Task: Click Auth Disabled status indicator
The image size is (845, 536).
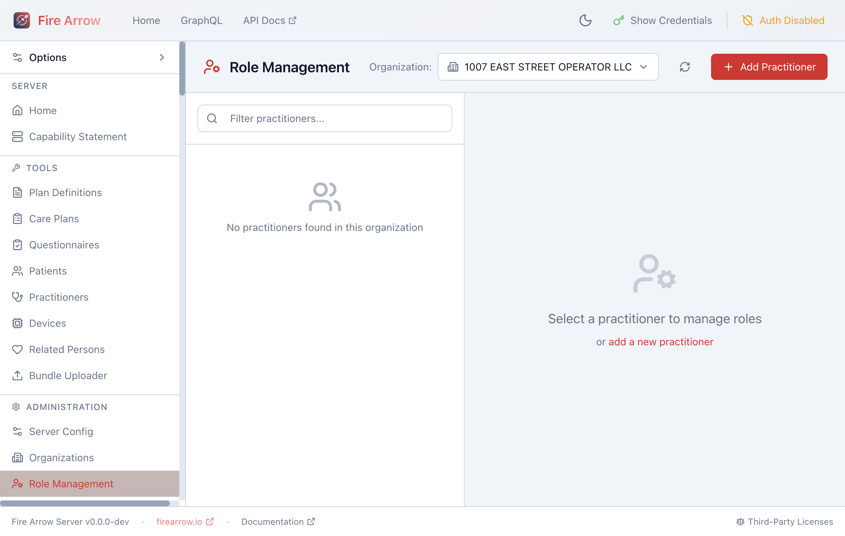Action: pyautogui.click(x=783, y=20)
